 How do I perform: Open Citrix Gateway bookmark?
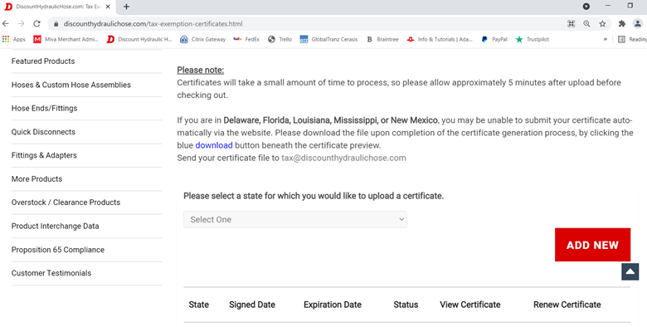tap(203, 39)
